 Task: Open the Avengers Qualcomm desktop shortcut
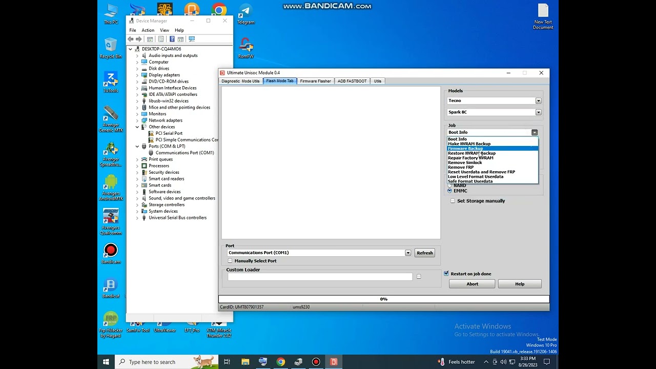coord(111,222)
